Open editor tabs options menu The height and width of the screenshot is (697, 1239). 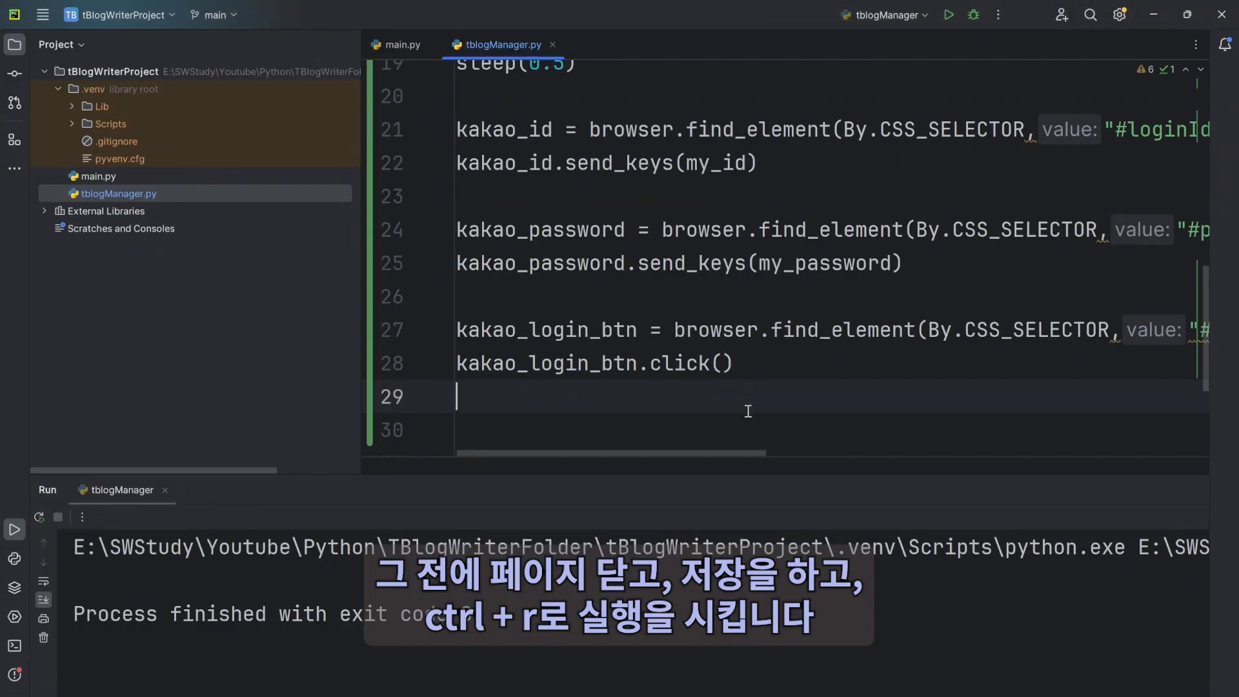click(x=1196, y=45)
